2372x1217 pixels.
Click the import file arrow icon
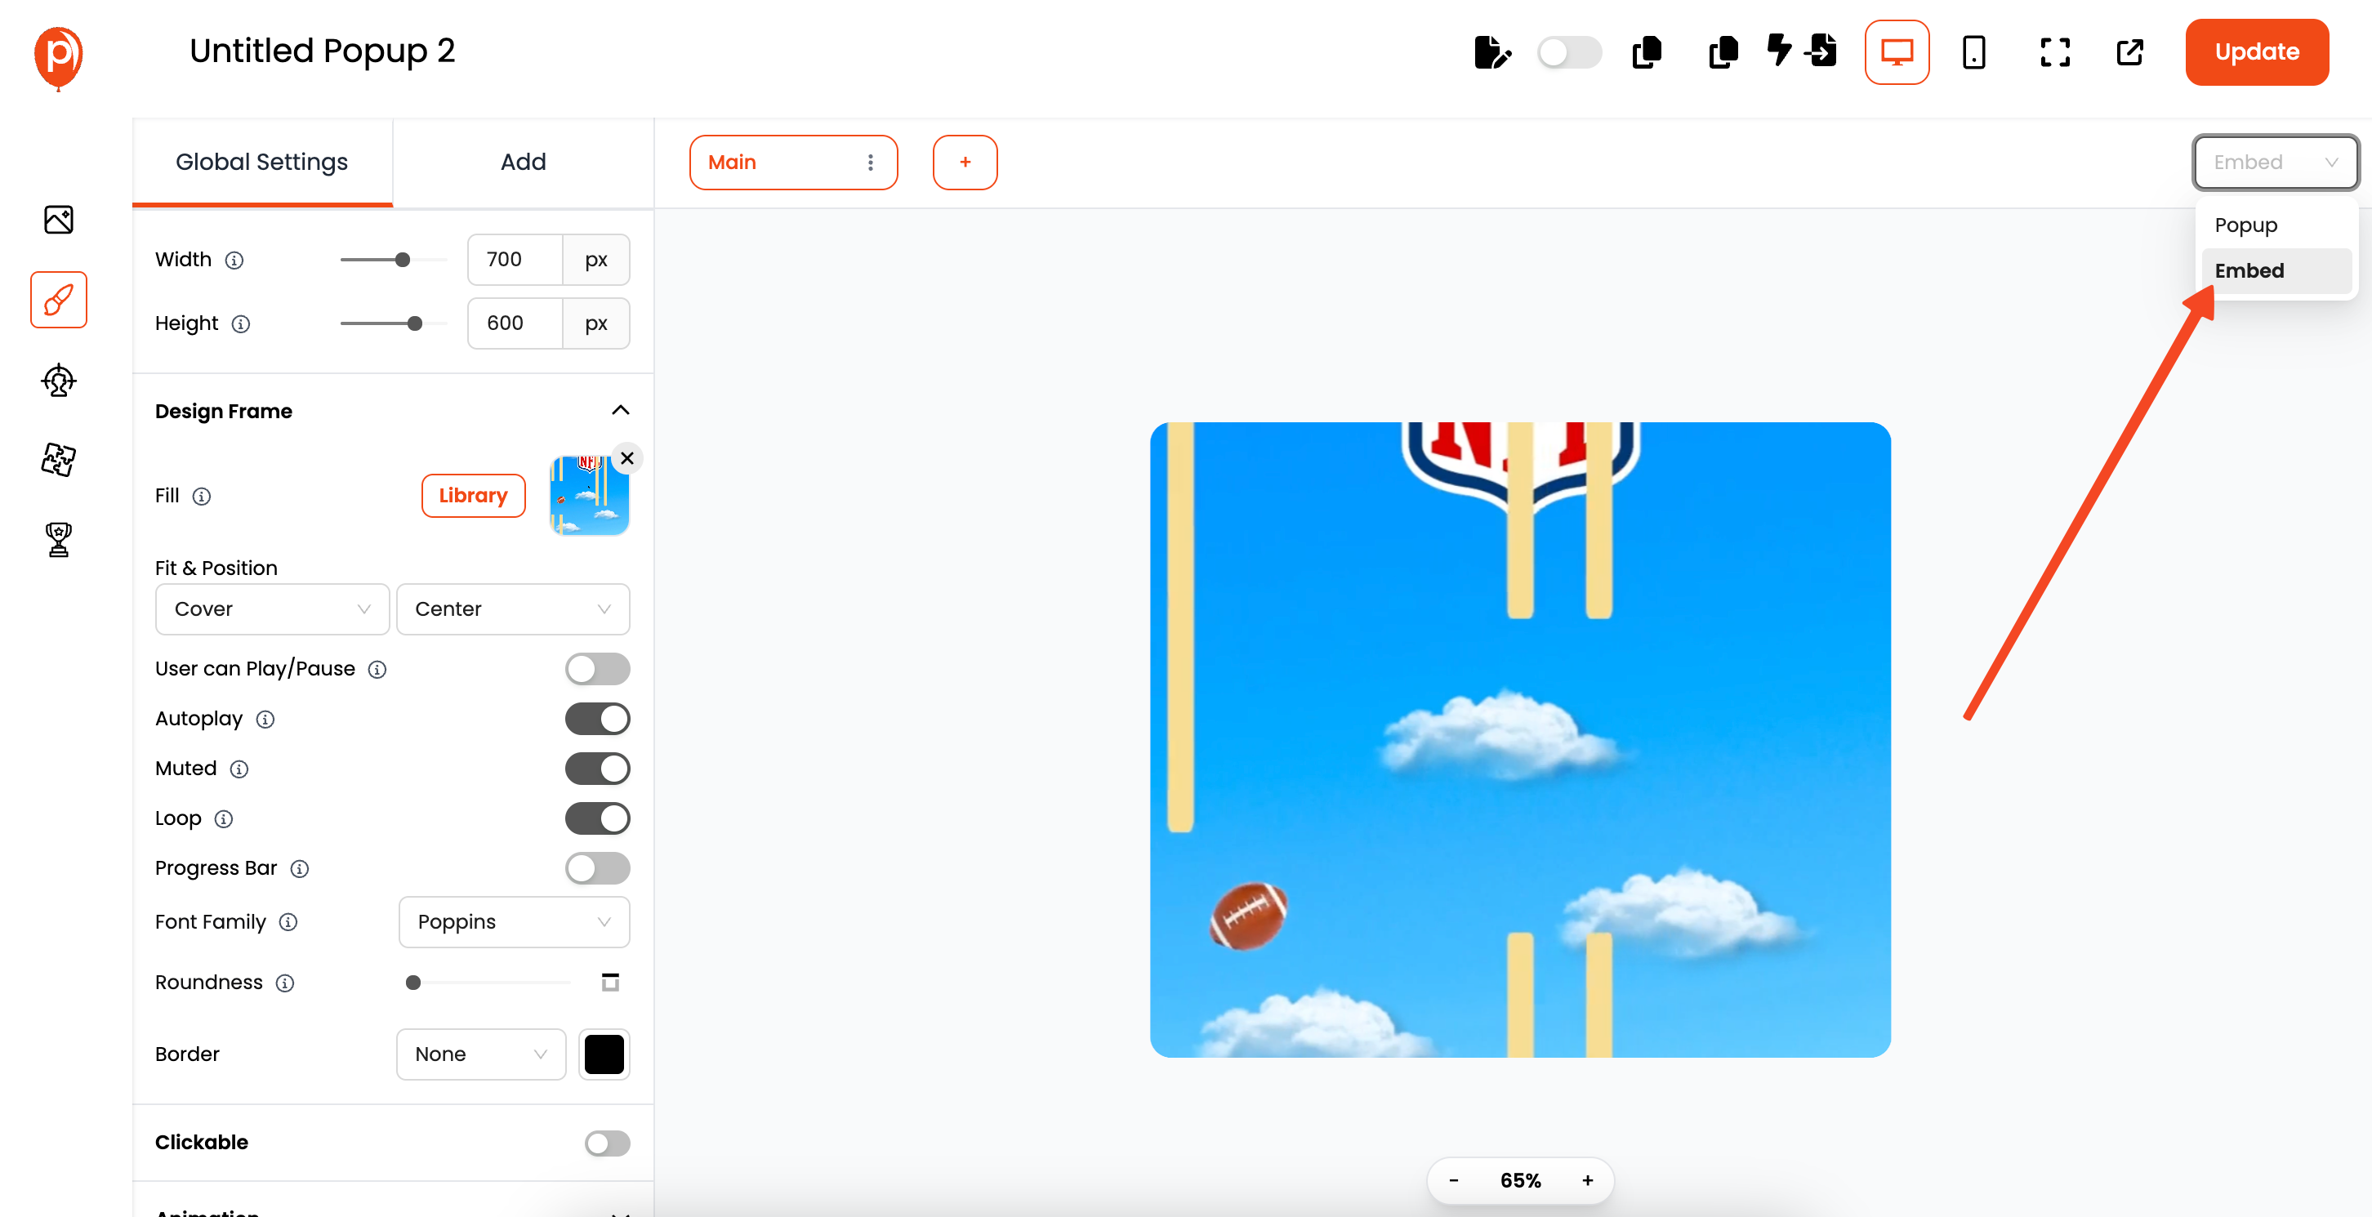pos(1821,50)
